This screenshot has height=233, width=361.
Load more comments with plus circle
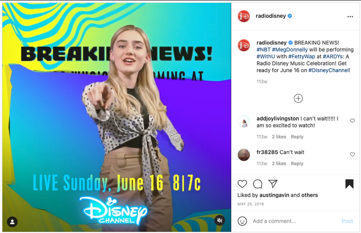point(298,98)
